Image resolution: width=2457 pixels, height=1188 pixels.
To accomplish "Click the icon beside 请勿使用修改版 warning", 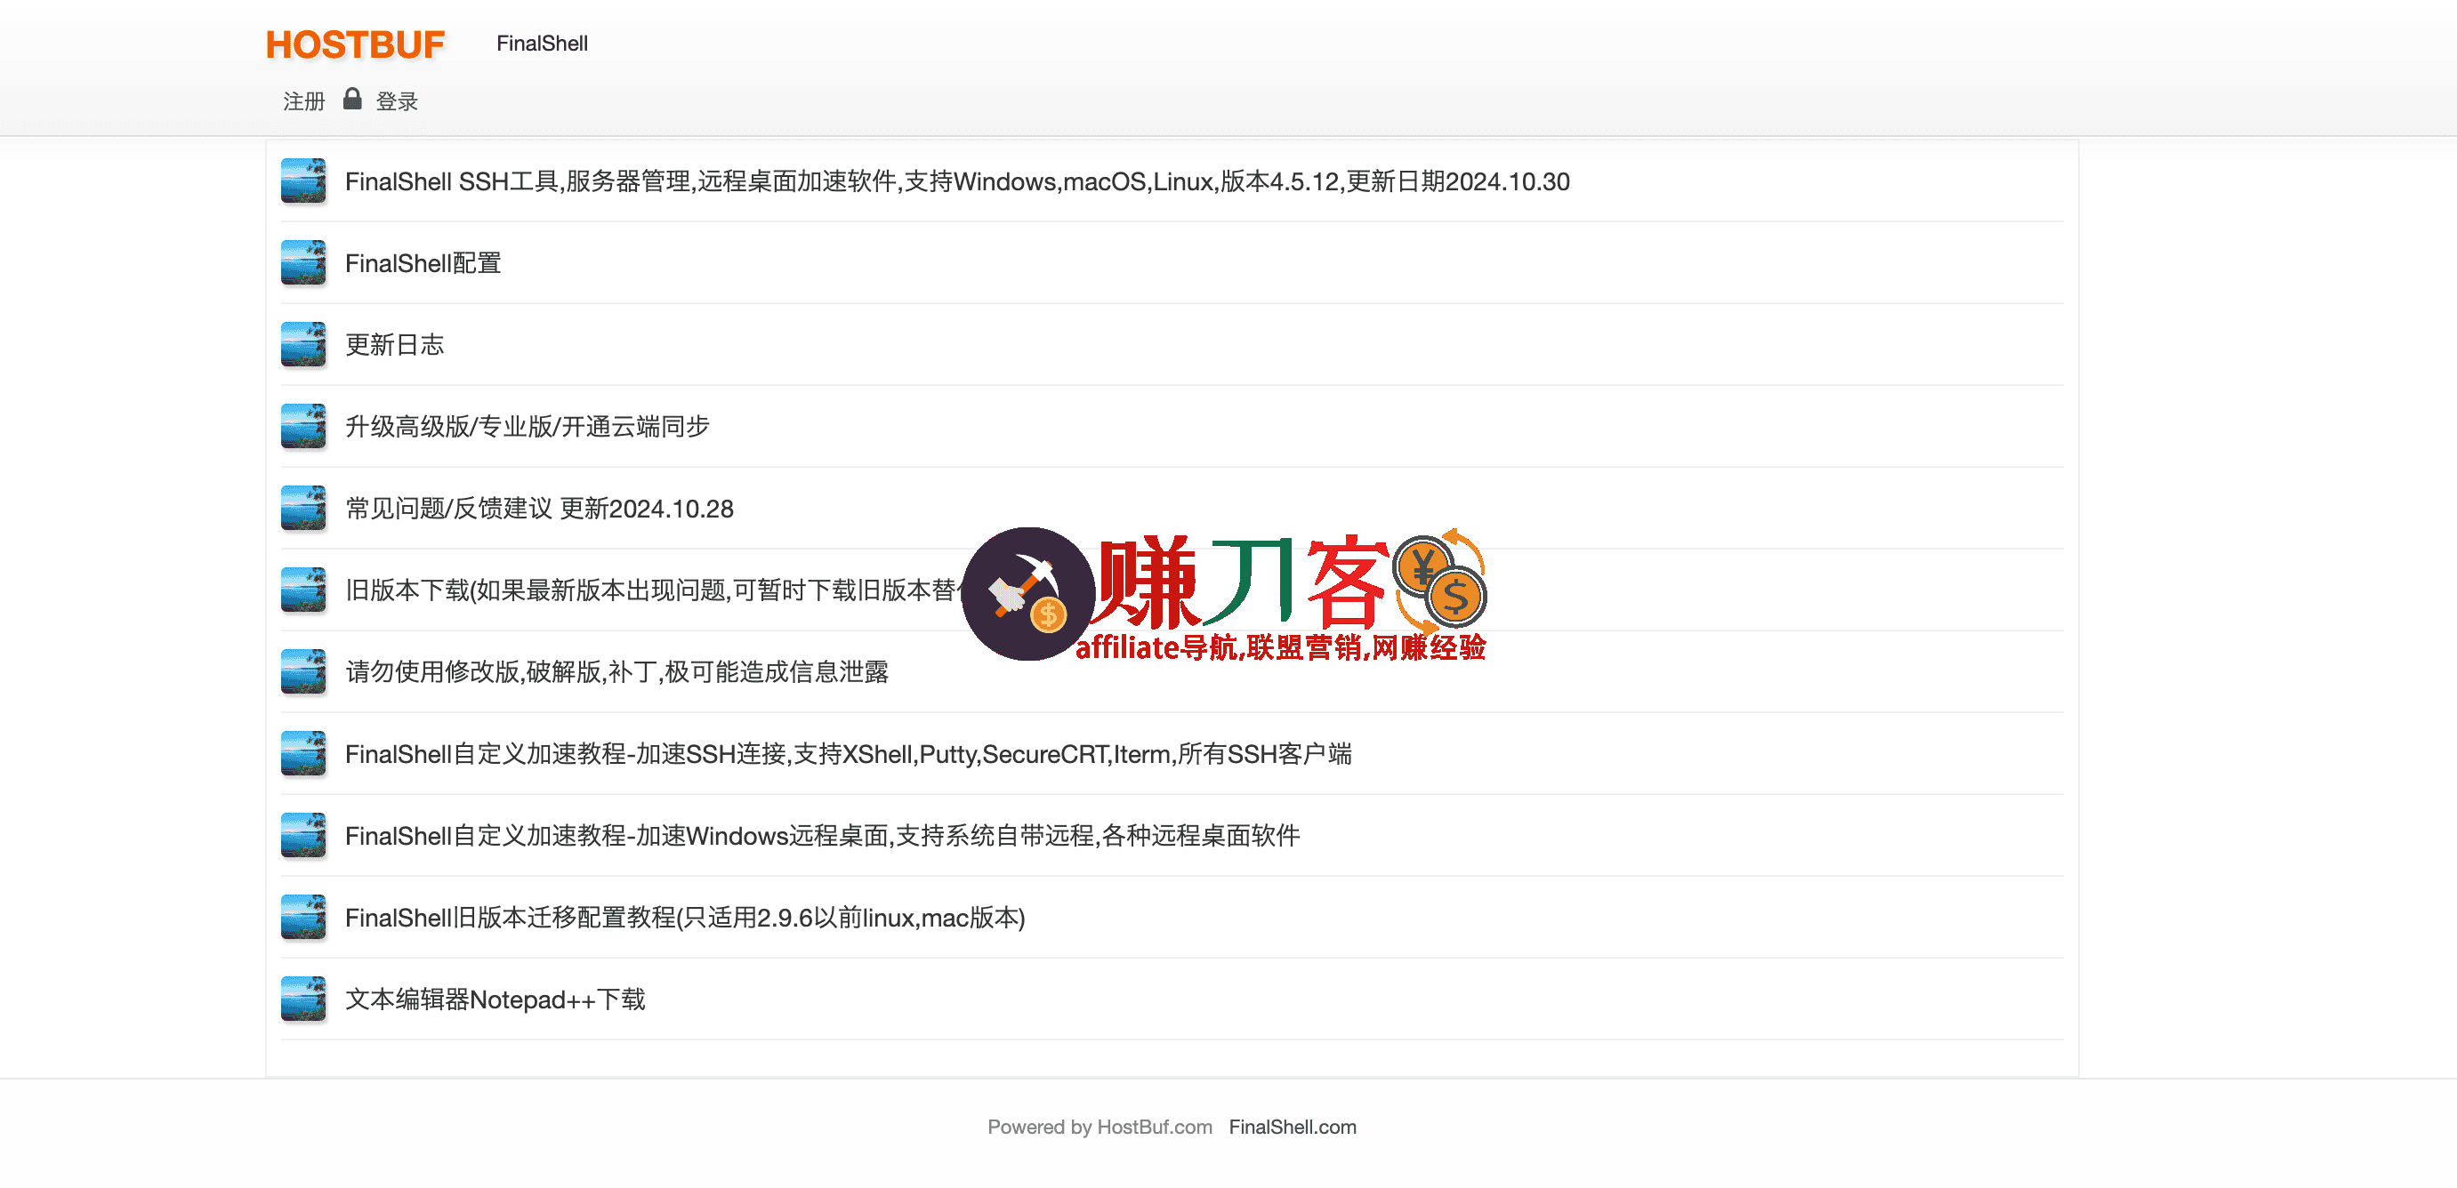I will (303, 672).
